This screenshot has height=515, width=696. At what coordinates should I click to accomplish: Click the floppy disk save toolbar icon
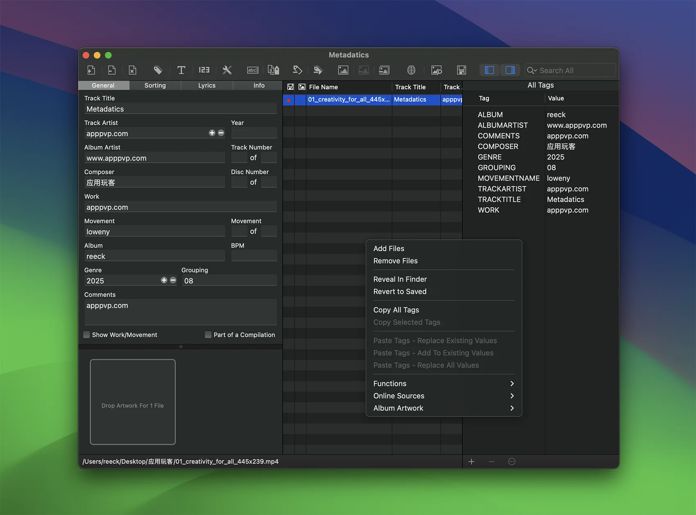pyautogui.click(x=461, y=70)
